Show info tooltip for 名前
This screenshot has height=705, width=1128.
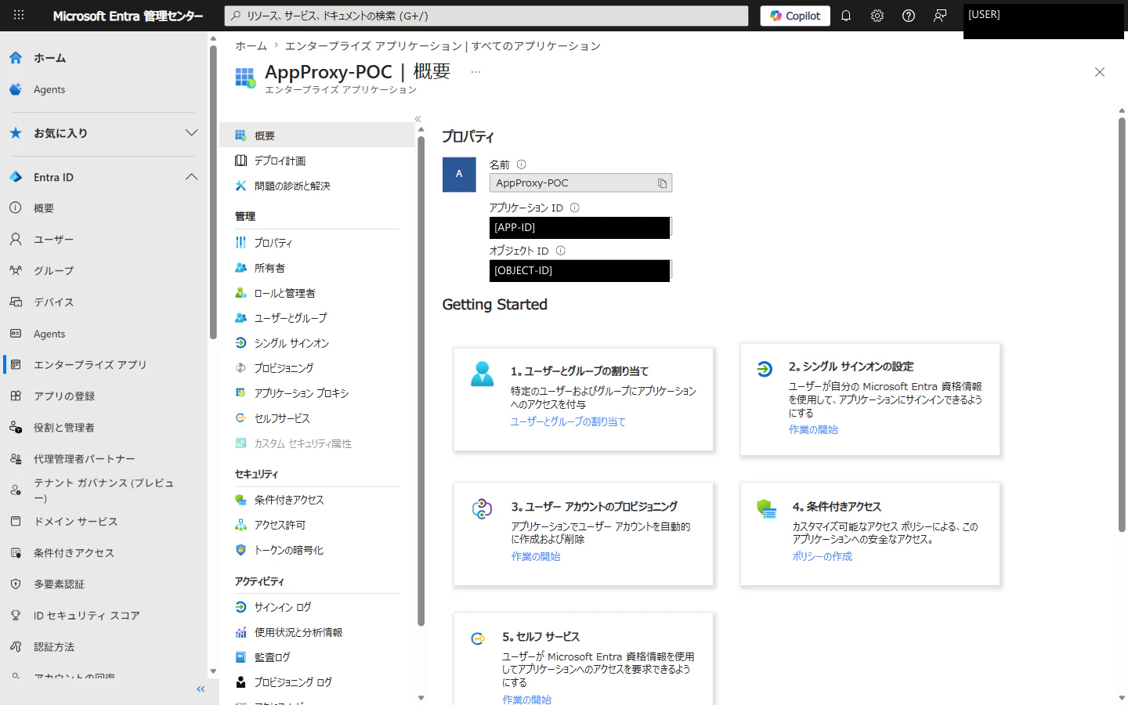click(522, 164)
